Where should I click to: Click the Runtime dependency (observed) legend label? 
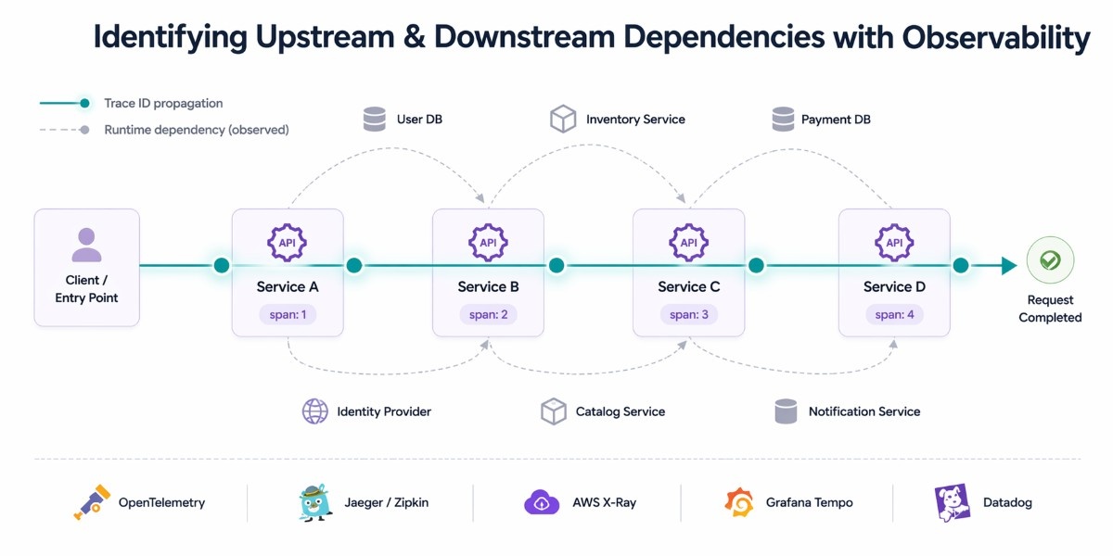click(197, 130)
